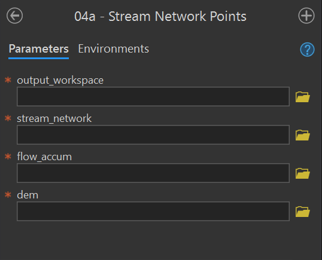Select the Parameters tab
The height and width of the screenshot is (260, 322).
39,49
